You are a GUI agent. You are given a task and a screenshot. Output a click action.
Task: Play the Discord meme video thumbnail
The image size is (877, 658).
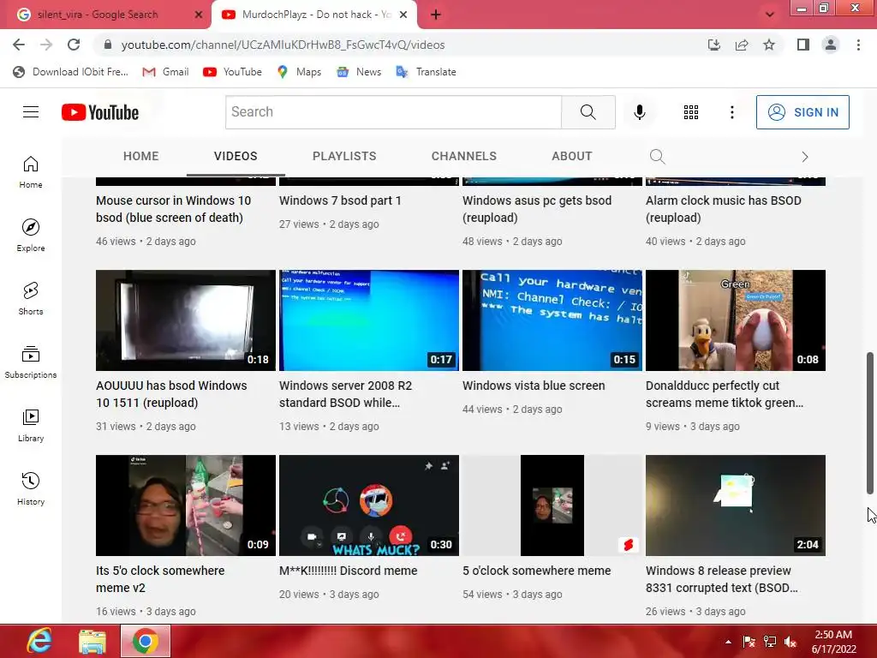[x=369, y=505]
